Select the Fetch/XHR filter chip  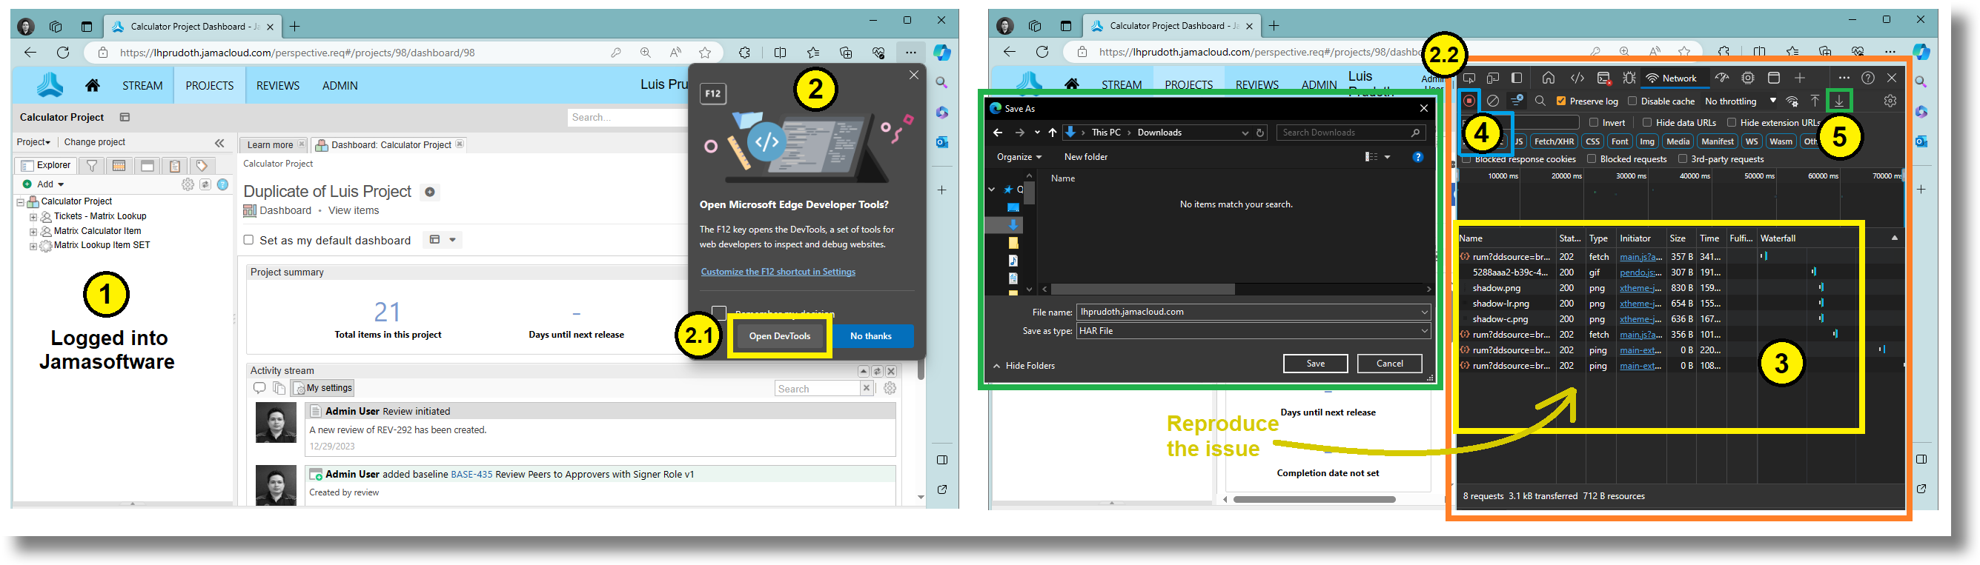pyautogui.click(x=1554, y=141)
